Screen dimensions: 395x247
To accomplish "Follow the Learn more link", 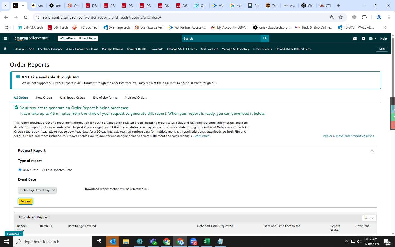I will point(202,136).
